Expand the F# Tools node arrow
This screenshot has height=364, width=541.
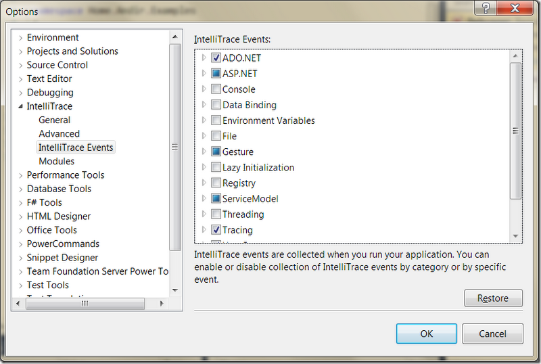click(x=21, y=203)
